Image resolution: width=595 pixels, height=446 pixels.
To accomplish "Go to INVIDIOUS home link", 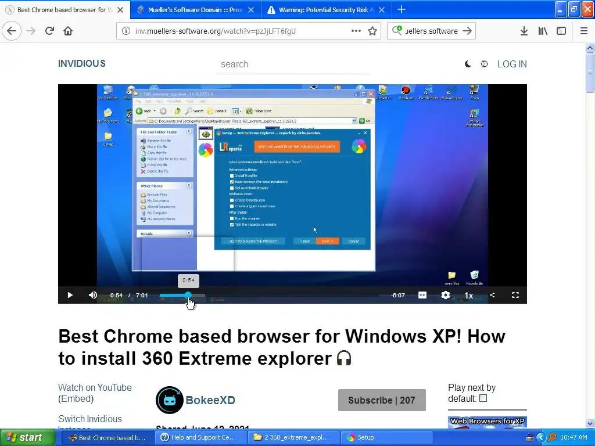I will (81, 64).
